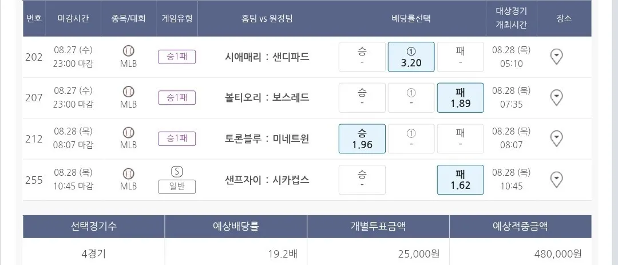Deselect 3.20 one-run odds for match 202
The image size is (618, 265).
[x=411, y=57]
